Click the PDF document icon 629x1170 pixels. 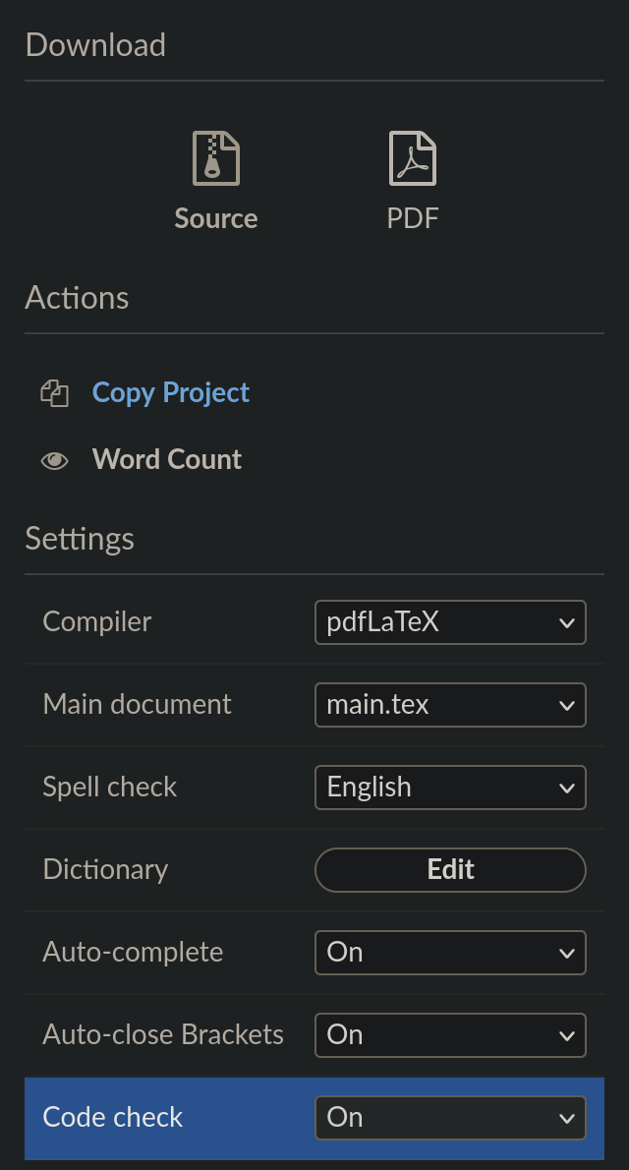coord(412,158)
